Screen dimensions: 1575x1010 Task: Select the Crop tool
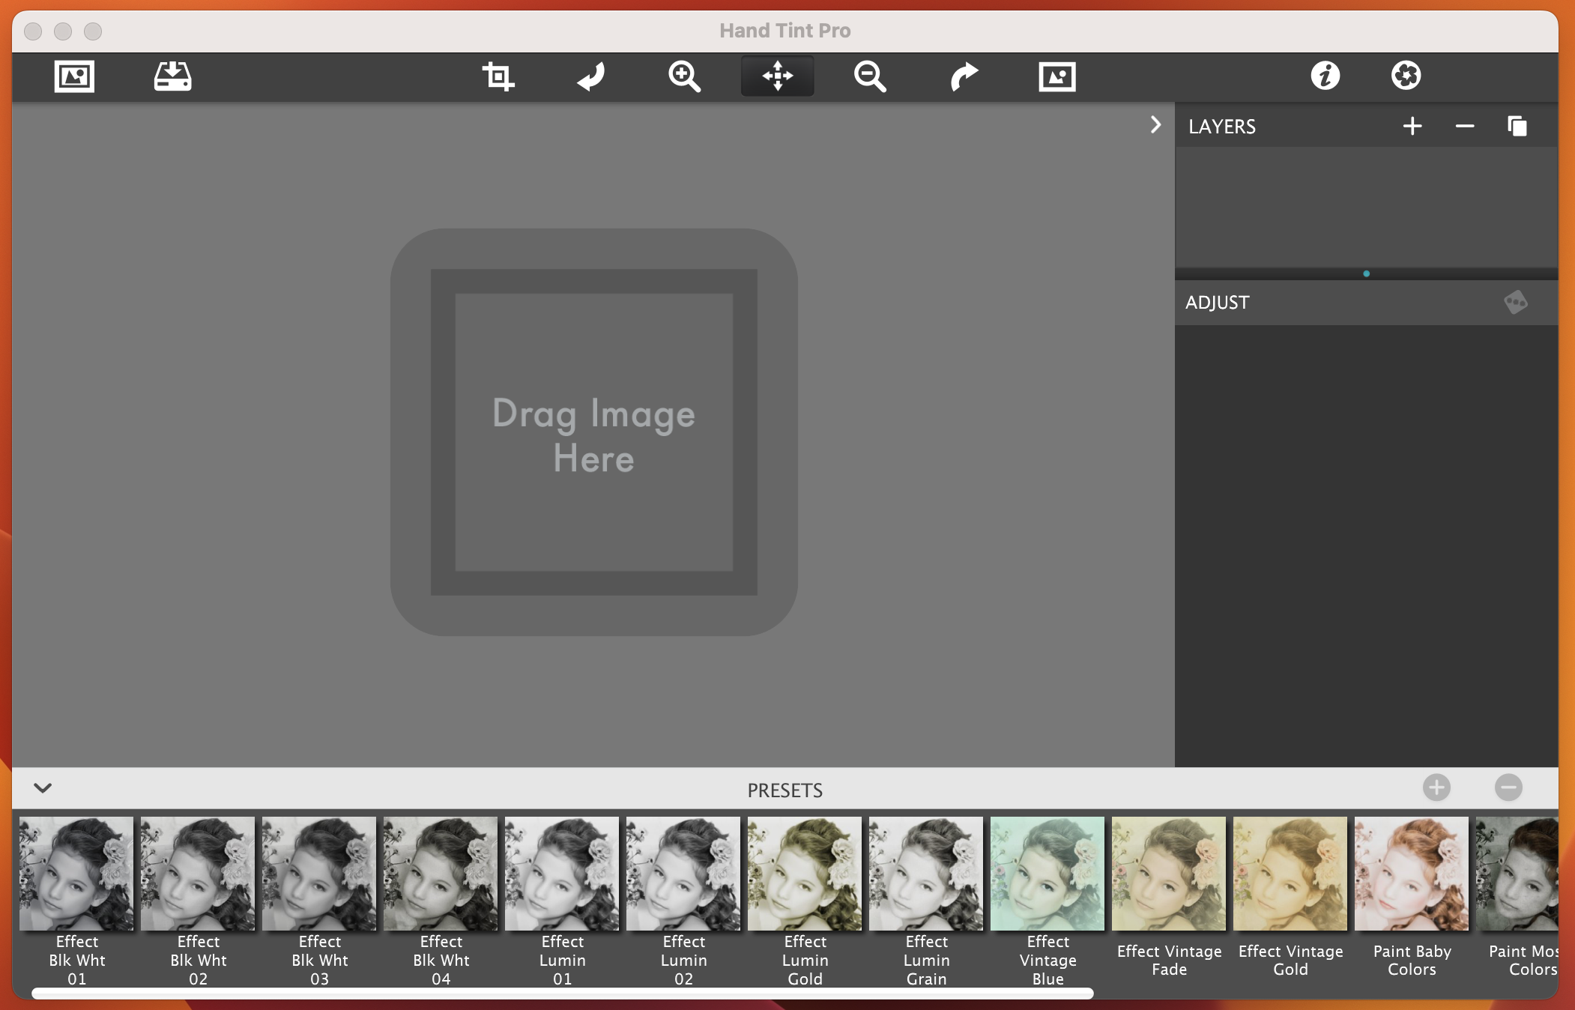click(x=498, y=76)
